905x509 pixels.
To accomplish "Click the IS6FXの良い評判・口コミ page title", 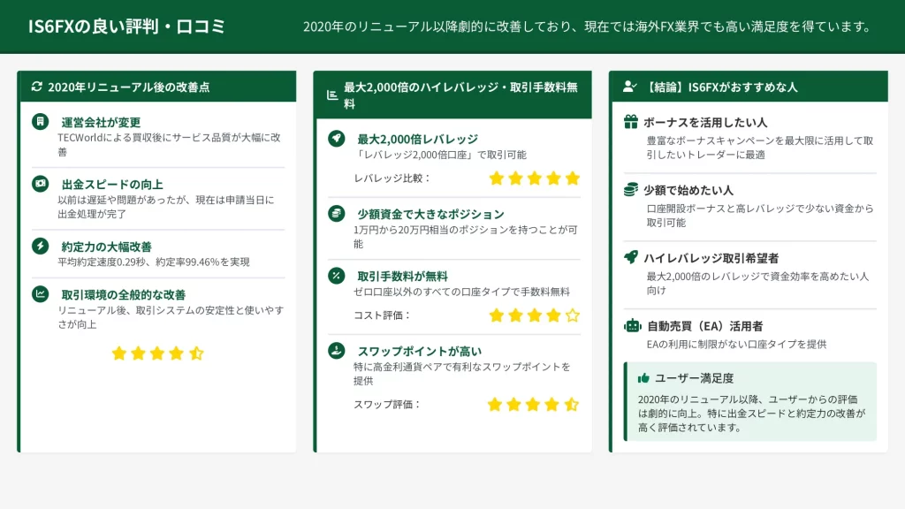I will click(x=126, y=27).
